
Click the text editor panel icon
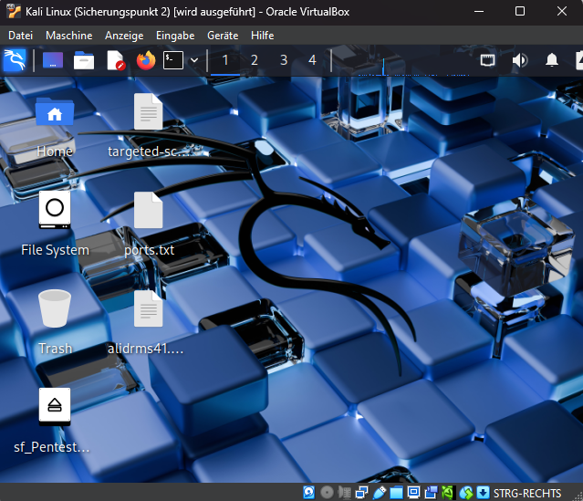pos(115,61)
